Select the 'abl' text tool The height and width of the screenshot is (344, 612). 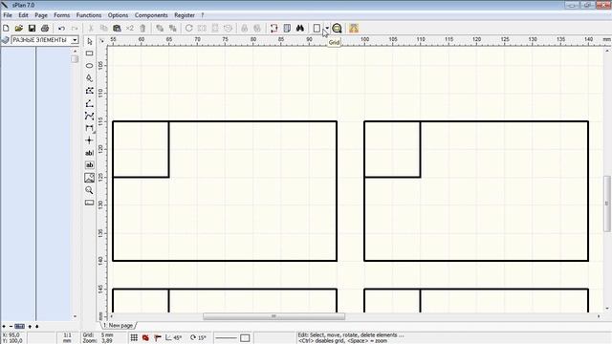(89, 153)
